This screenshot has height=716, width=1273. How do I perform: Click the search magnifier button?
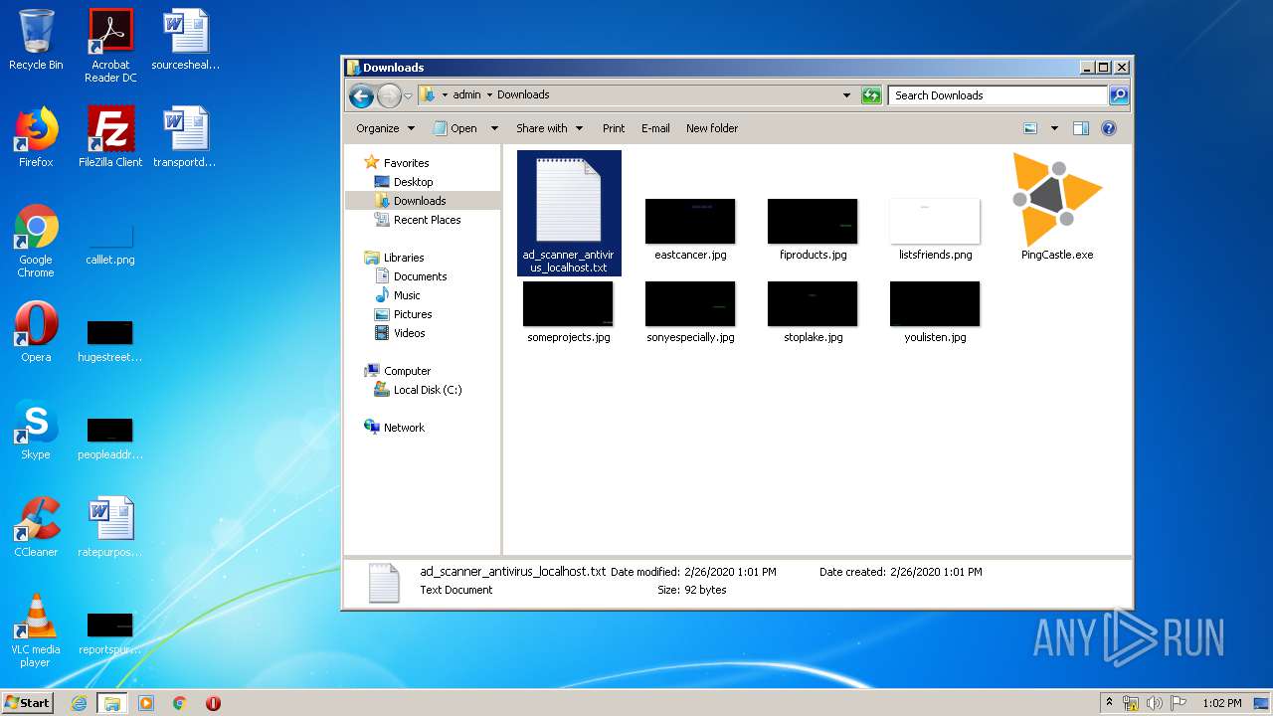click(1119, 95)
